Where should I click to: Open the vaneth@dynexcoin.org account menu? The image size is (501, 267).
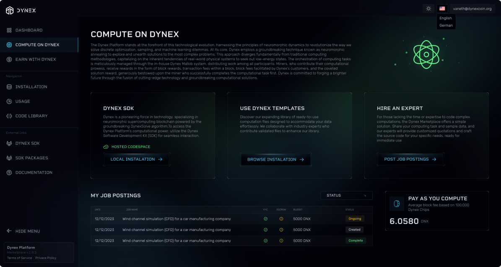(x=472, y=9)
